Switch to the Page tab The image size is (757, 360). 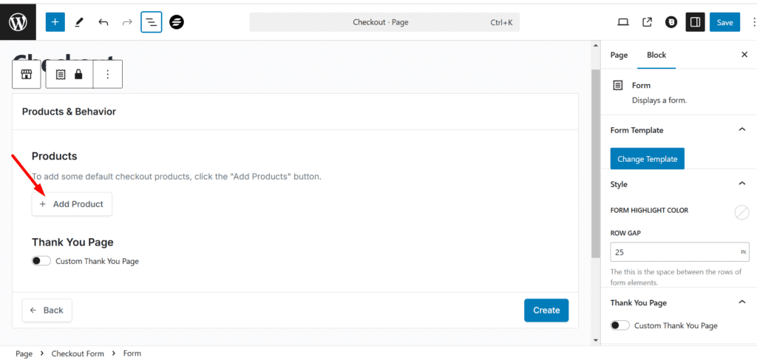(619, 55)
